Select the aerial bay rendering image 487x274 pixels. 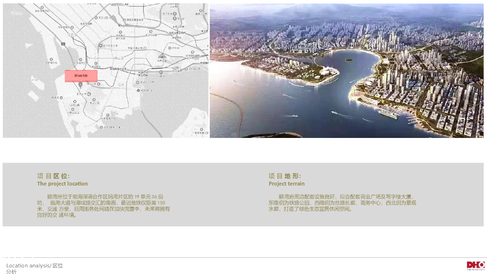coord(347,70)
